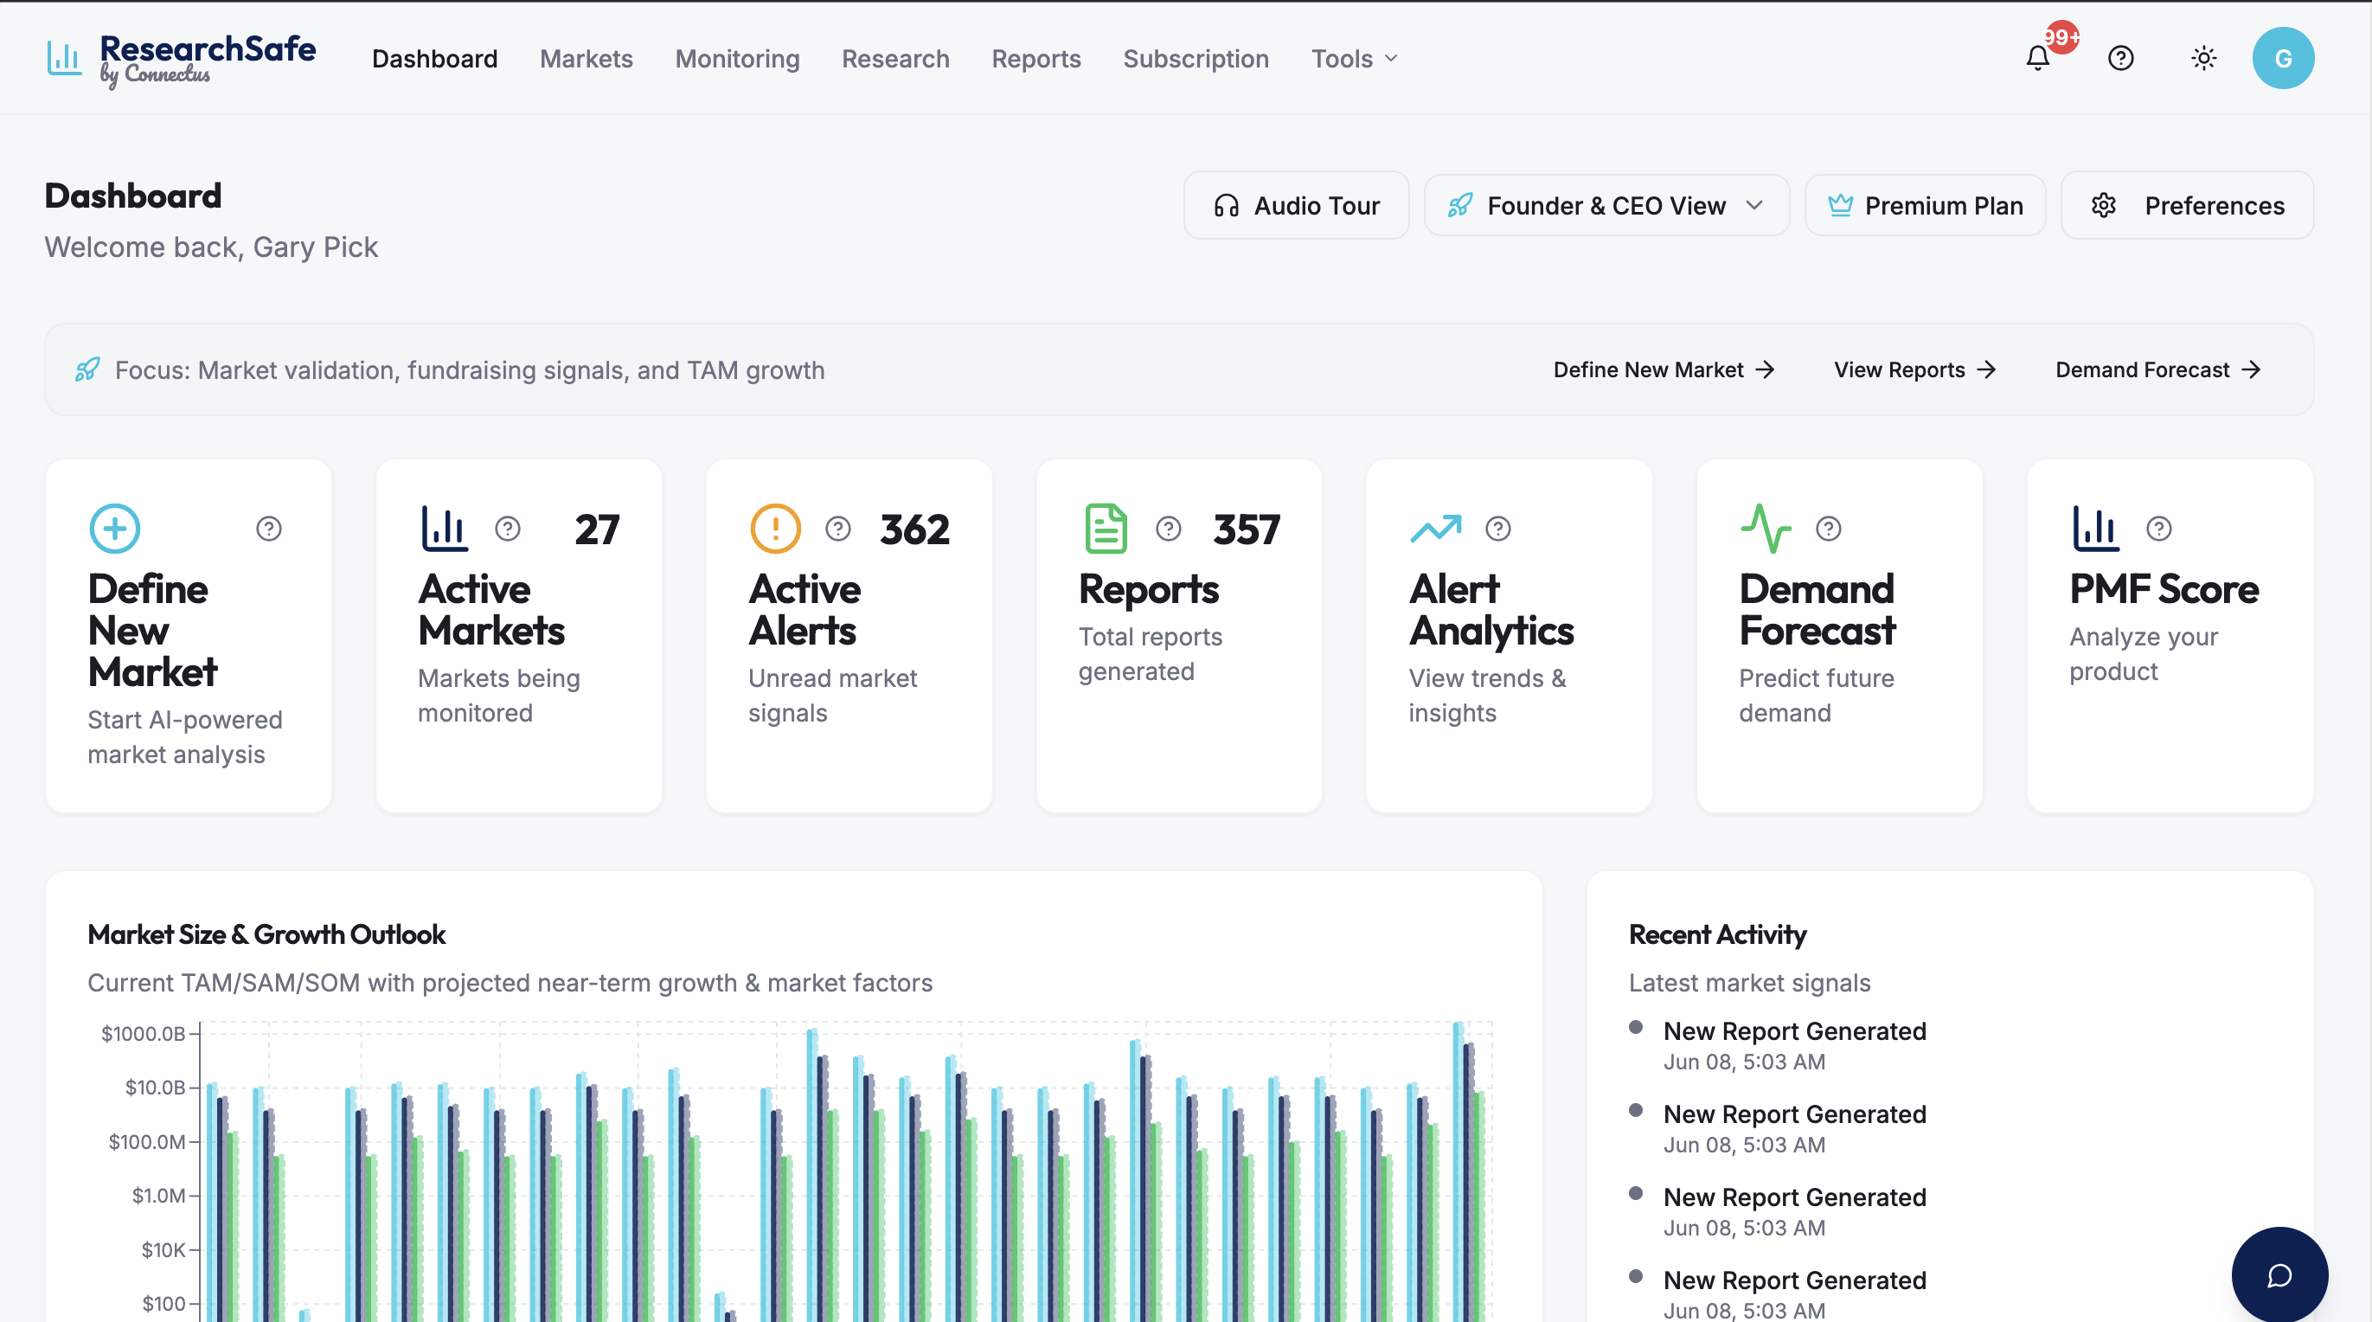Image resolution: width=2372 pixels, height=1322 pixels.
Task: Click the 357 reports count
Action: (1246, 529)
